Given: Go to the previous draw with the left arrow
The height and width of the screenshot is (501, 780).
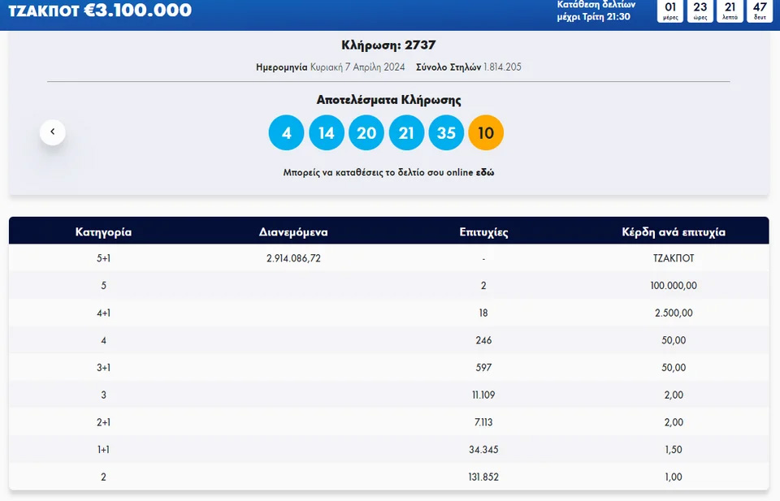Looking at the screenshot, I should click(x=53, y=132).
